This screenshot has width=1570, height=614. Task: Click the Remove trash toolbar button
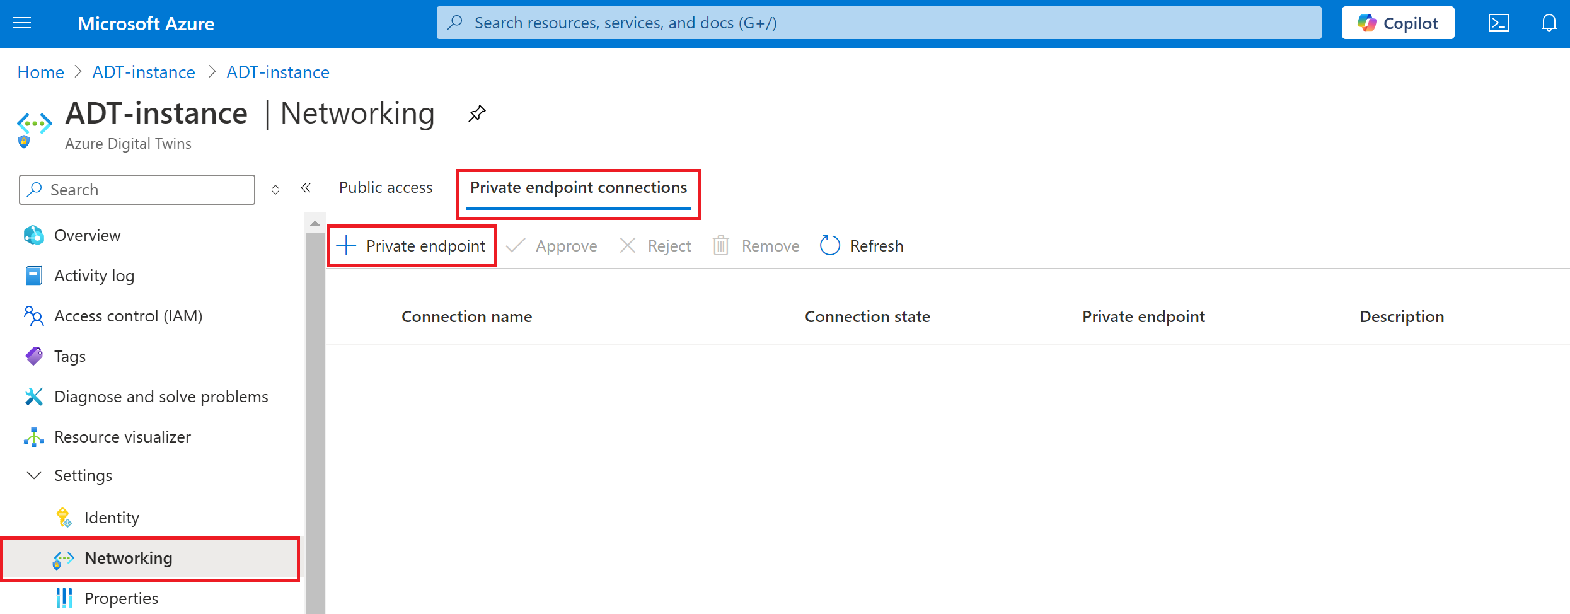click(756, 246)
